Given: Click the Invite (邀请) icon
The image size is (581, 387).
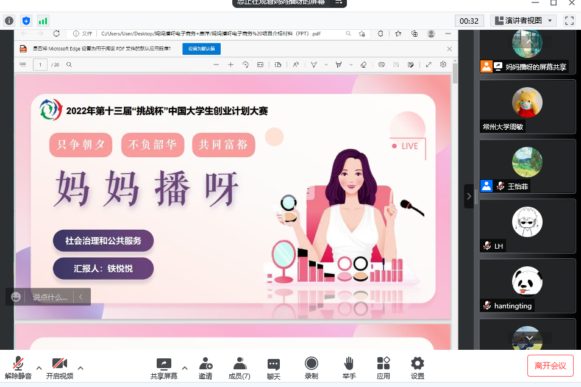Looking at the screenshot, I should pyautogui.click(x=205, y=364).
